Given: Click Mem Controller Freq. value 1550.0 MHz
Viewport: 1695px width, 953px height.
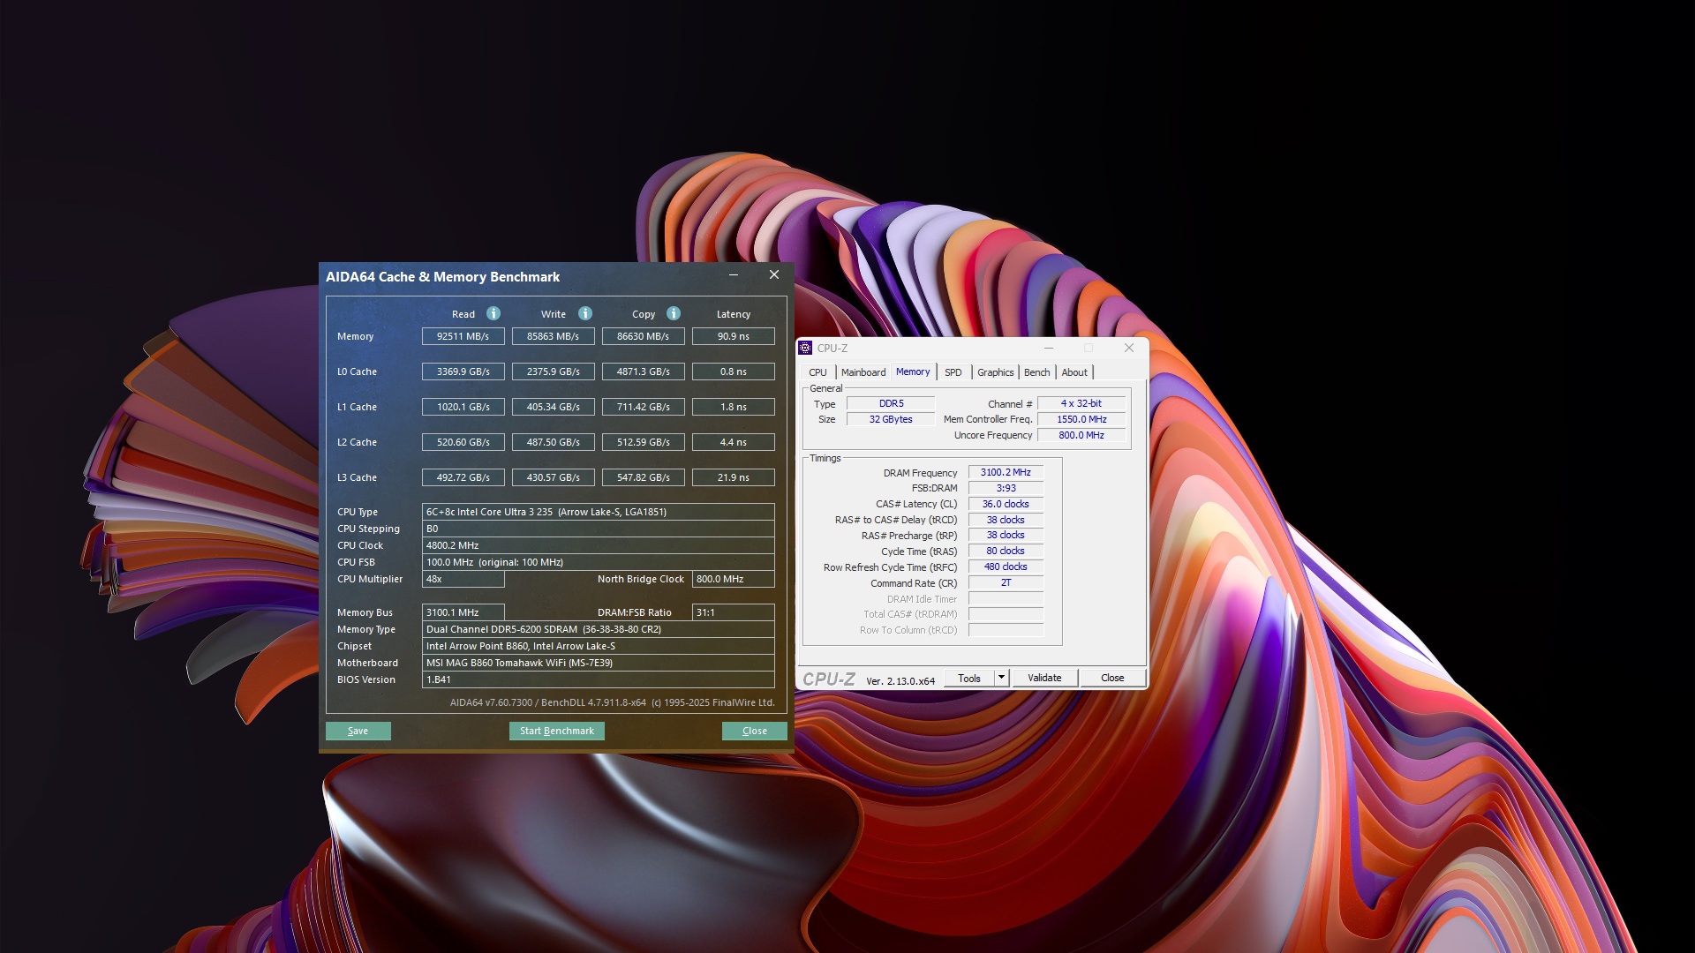Looking at the screenshot, I should pyautogui.click(x=1081, y=419).
